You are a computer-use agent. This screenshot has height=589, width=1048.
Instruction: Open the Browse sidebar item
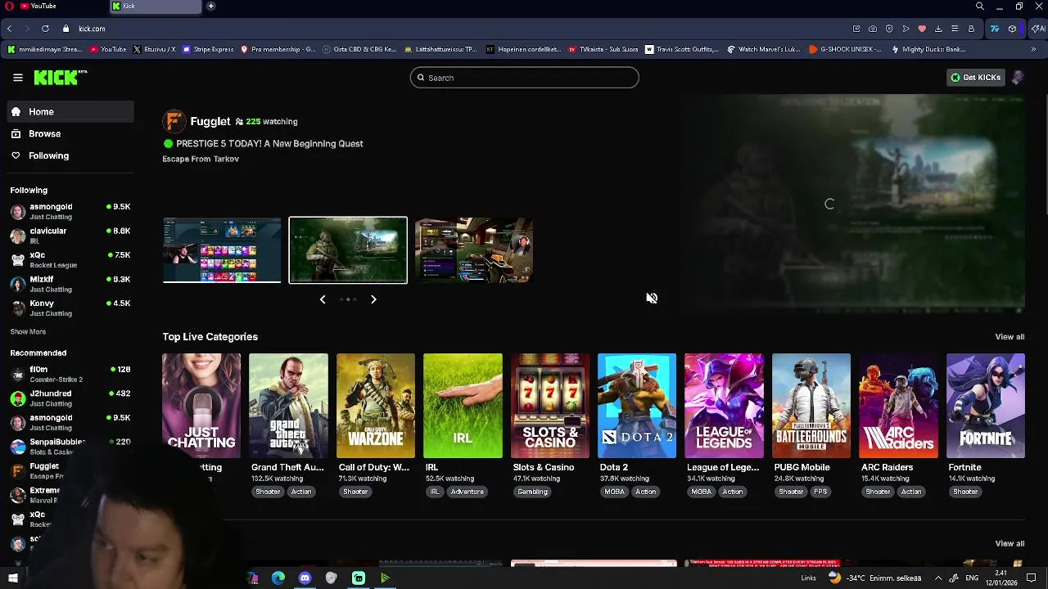tap(70, 133)
